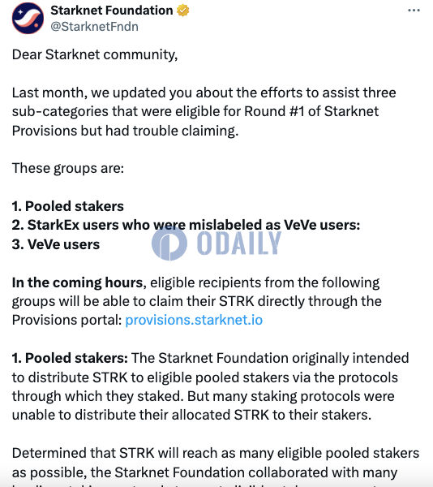The width and height of the screenshot is (433, 487).
Task: Open the Starknet Foundation display name
Action: (x=112, y=11)
